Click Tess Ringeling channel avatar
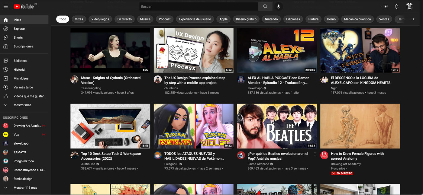 coord(74,79)
